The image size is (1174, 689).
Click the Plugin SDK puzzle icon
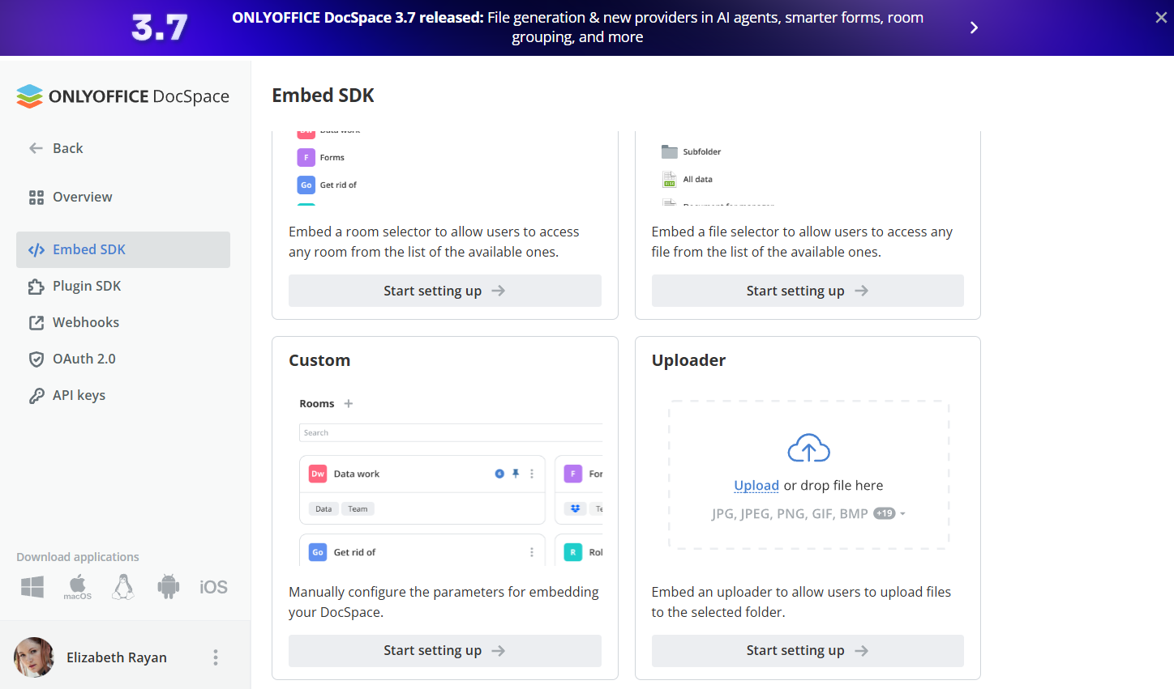(36, 287)
